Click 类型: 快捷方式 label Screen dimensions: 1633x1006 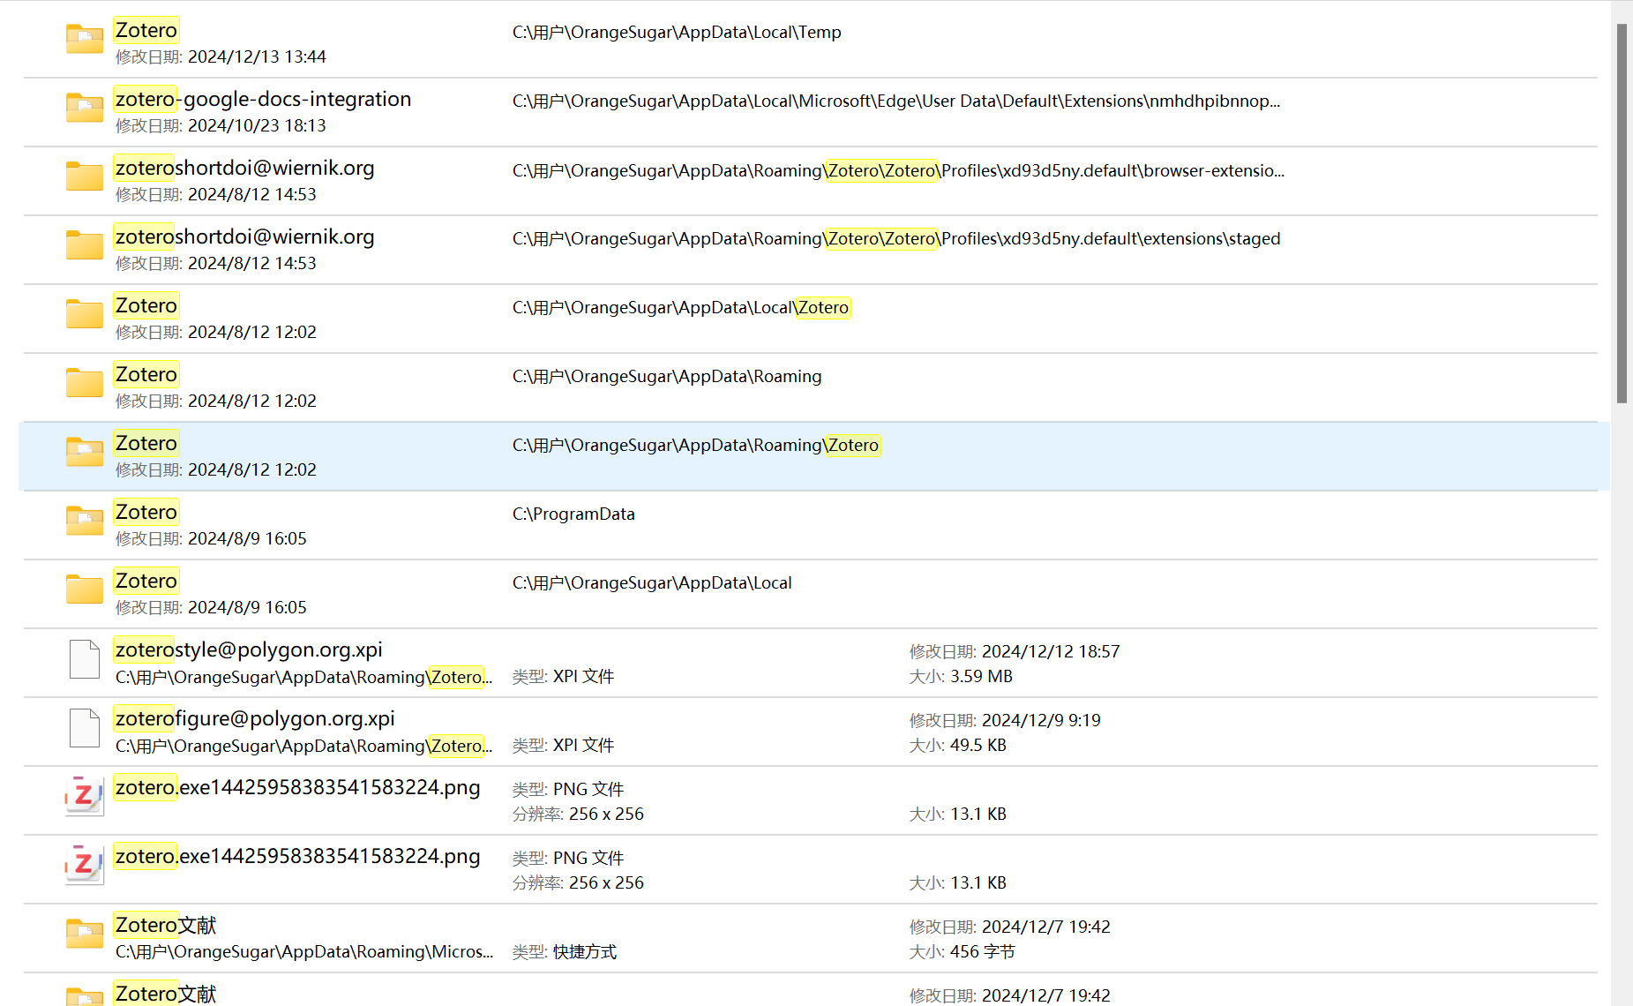pyautogui.click(x=565, y=951)
